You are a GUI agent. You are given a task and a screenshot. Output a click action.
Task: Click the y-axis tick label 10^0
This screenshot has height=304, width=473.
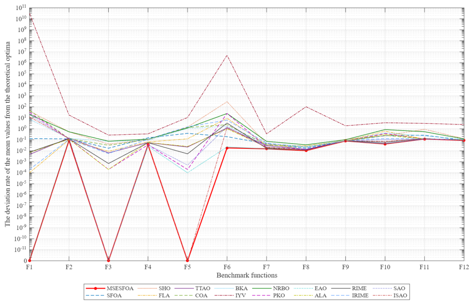click(x=22, y=129)
